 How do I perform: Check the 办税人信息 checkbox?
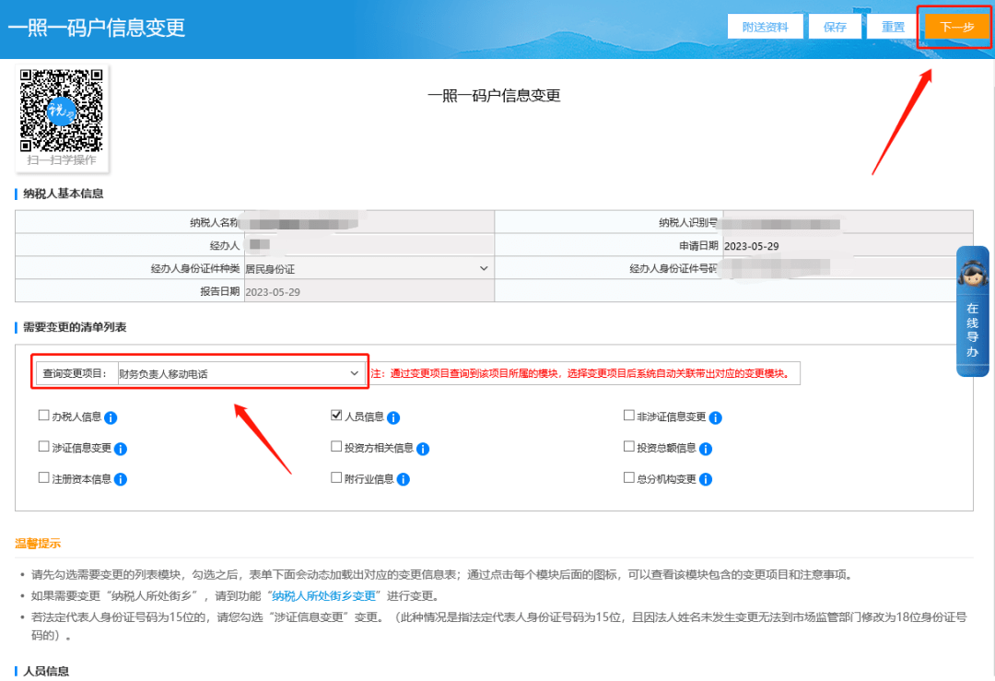(x=43, y=416)
